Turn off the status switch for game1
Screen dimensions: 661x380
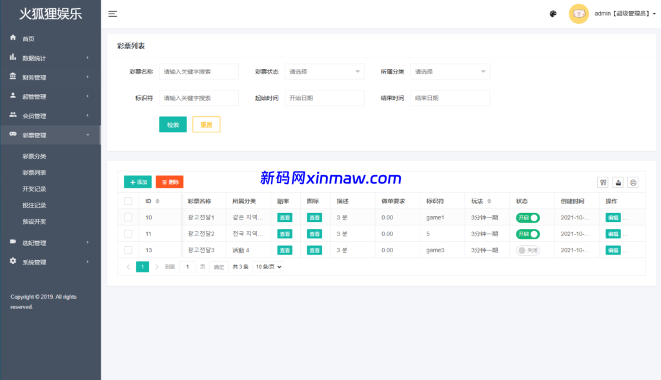pyautogui.click(x=528, y=218)
